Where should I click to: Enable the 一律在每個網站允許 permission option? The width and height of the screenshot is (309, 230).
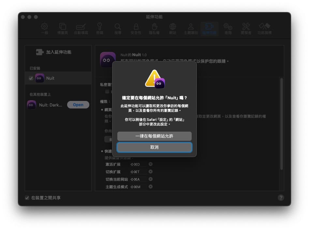[x=154, y=136]
